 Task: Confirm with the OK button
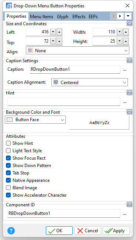(x=59, y=231)
